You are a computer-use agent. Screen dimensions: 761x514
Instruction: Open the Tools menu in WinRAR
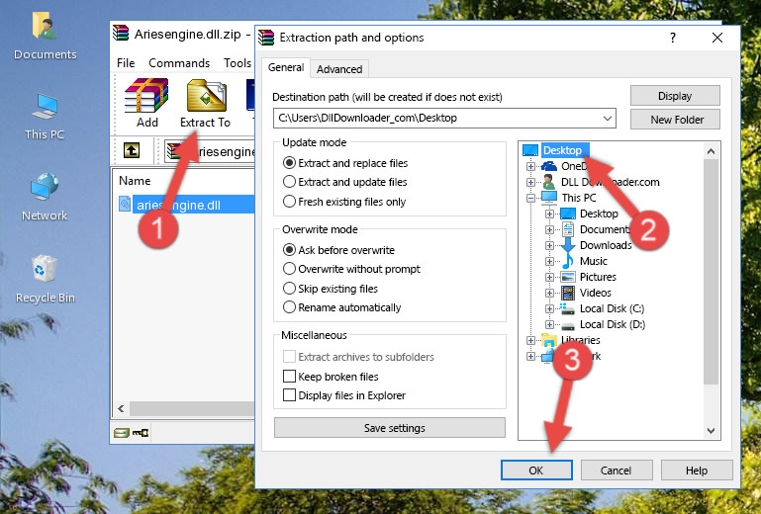pos(238,63)
